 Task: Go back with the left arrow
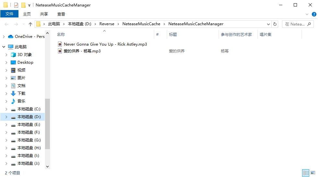pyautogui.click(x=6, y=24)
